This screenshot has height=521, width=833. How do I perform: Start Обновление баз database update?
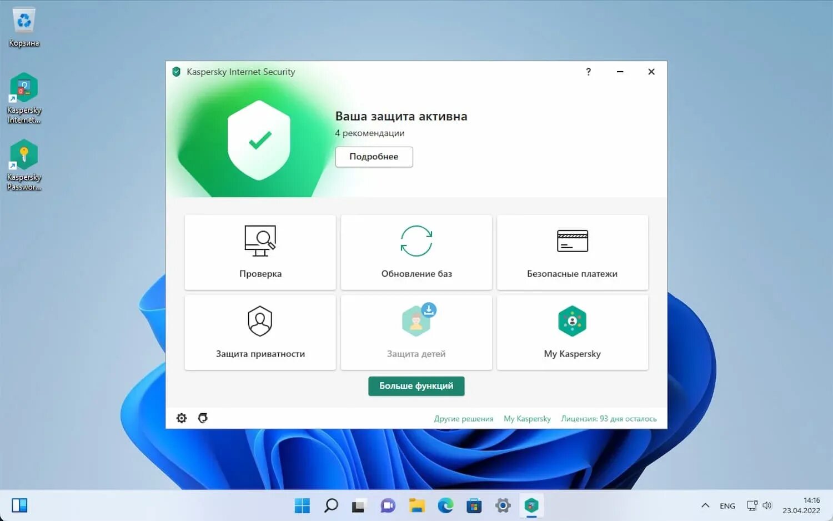[x=416, y=253]
